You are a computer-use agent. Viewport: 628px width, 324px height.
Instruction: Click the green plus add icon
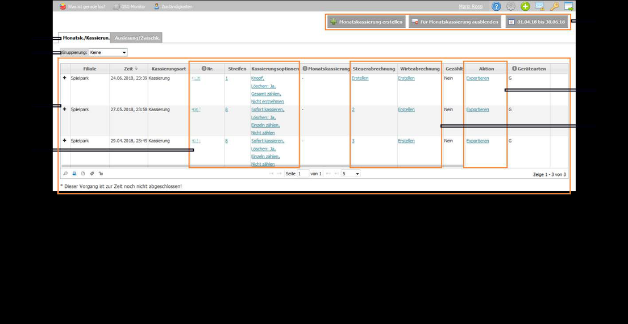(525, 6)
